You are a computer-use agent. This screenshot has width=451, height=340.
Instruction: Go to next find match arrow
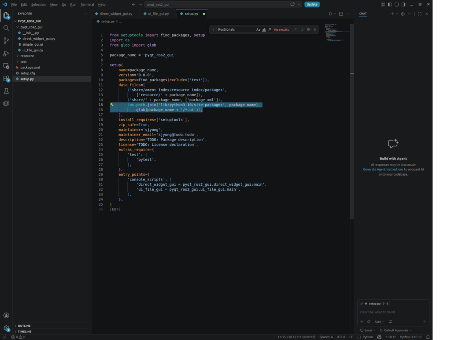click(302, 29)
